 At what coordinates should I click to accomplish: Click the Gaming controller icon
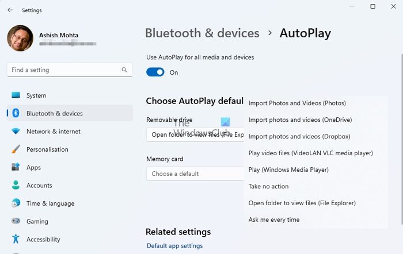16,221
